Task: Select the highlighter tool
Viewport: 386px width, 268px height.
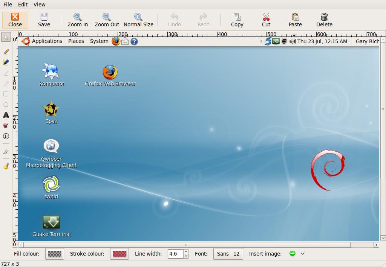Action: tap(6, 62)
